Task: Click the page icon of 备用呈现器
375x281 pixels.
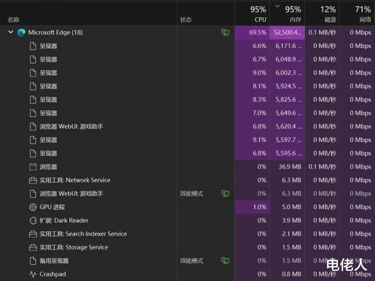Action: (x=33, y=261)
